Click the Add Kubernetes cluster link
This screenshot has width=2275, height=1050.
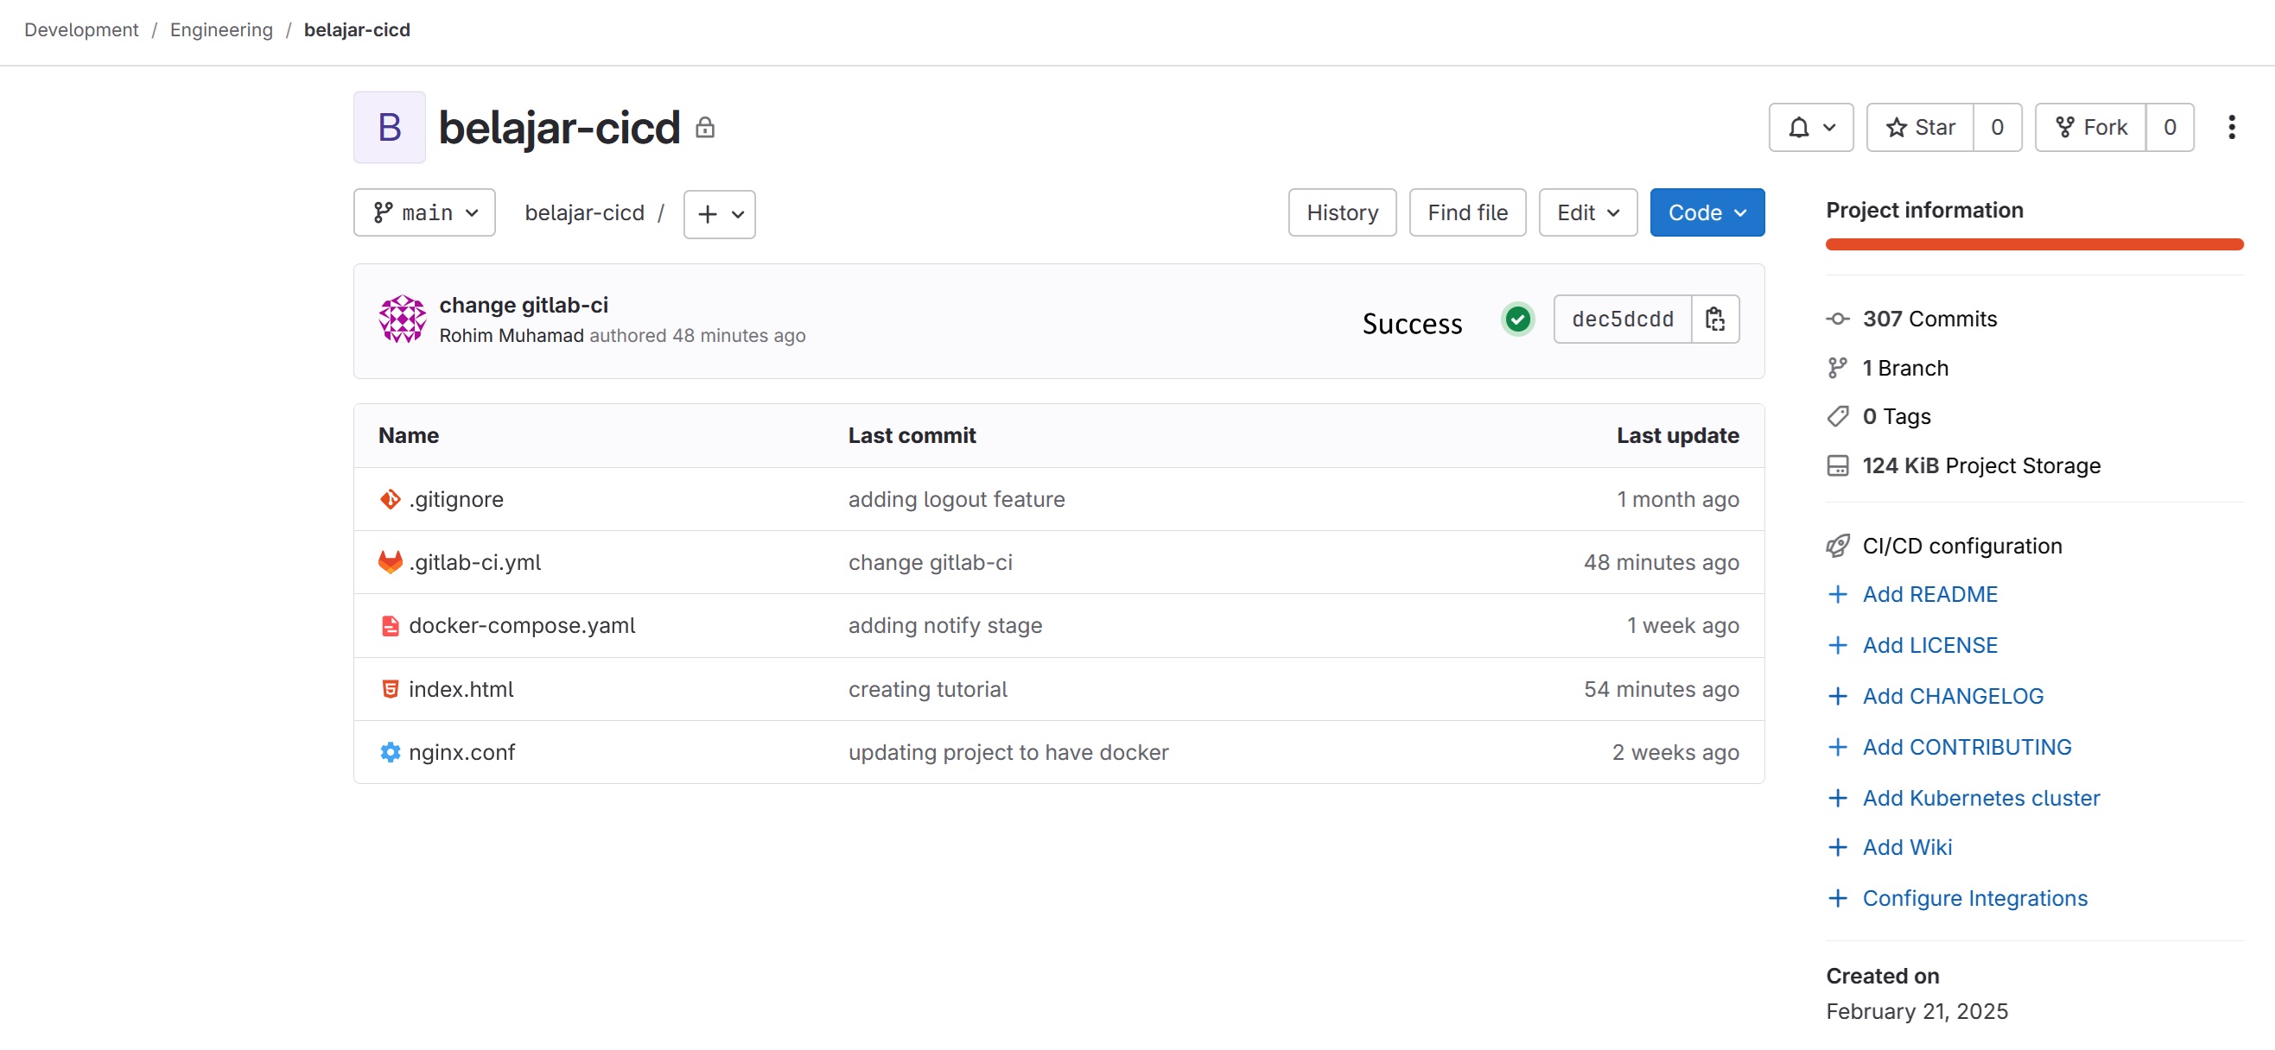pyautogui.click(x=1980, y=798)
